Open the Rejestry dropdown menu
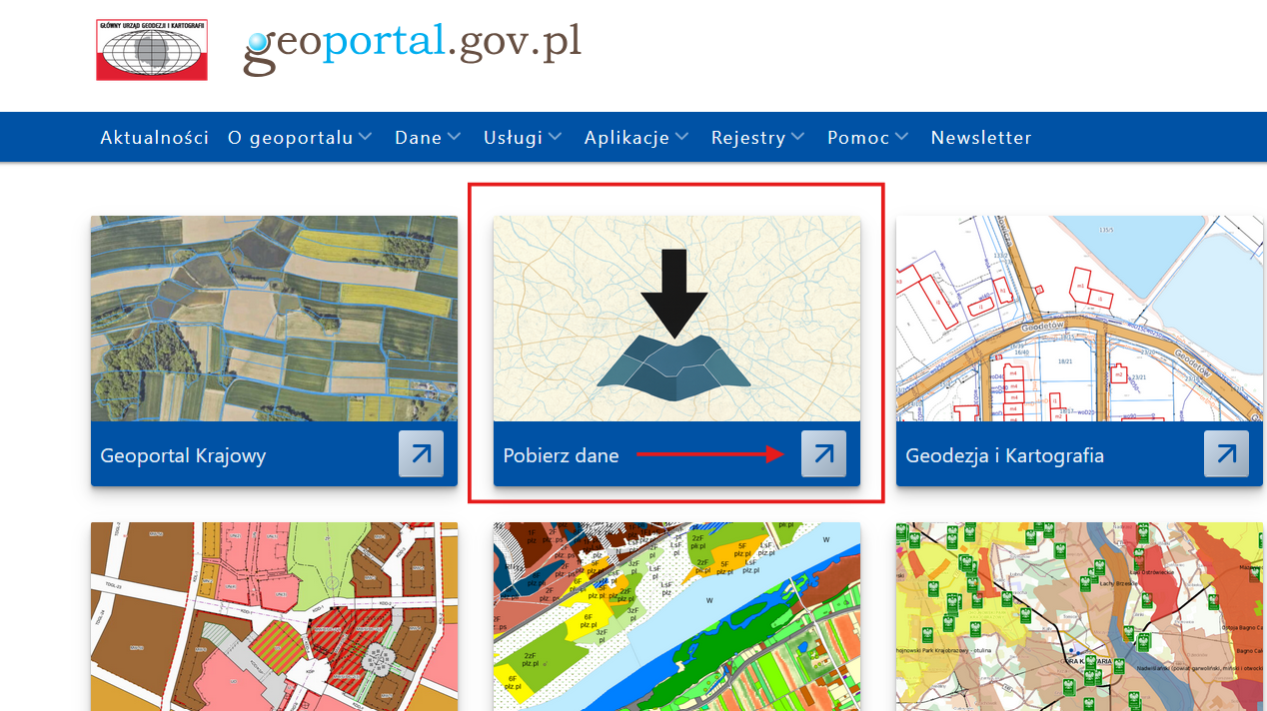This screenshot has height=711, width=1267. pos(756,138)
